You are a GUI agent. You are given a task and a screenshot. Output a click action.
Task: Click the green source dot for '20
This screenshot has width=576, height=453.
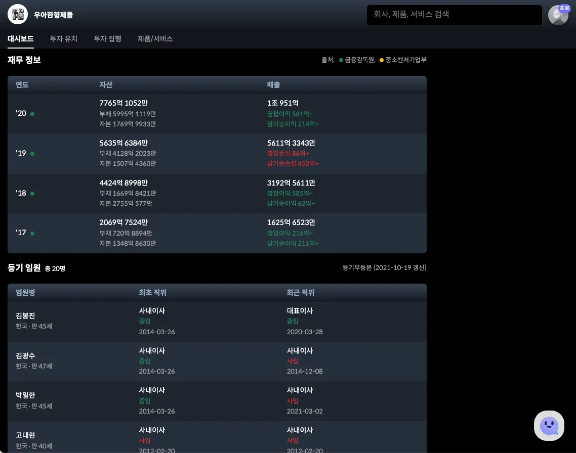tap(32, 114)
